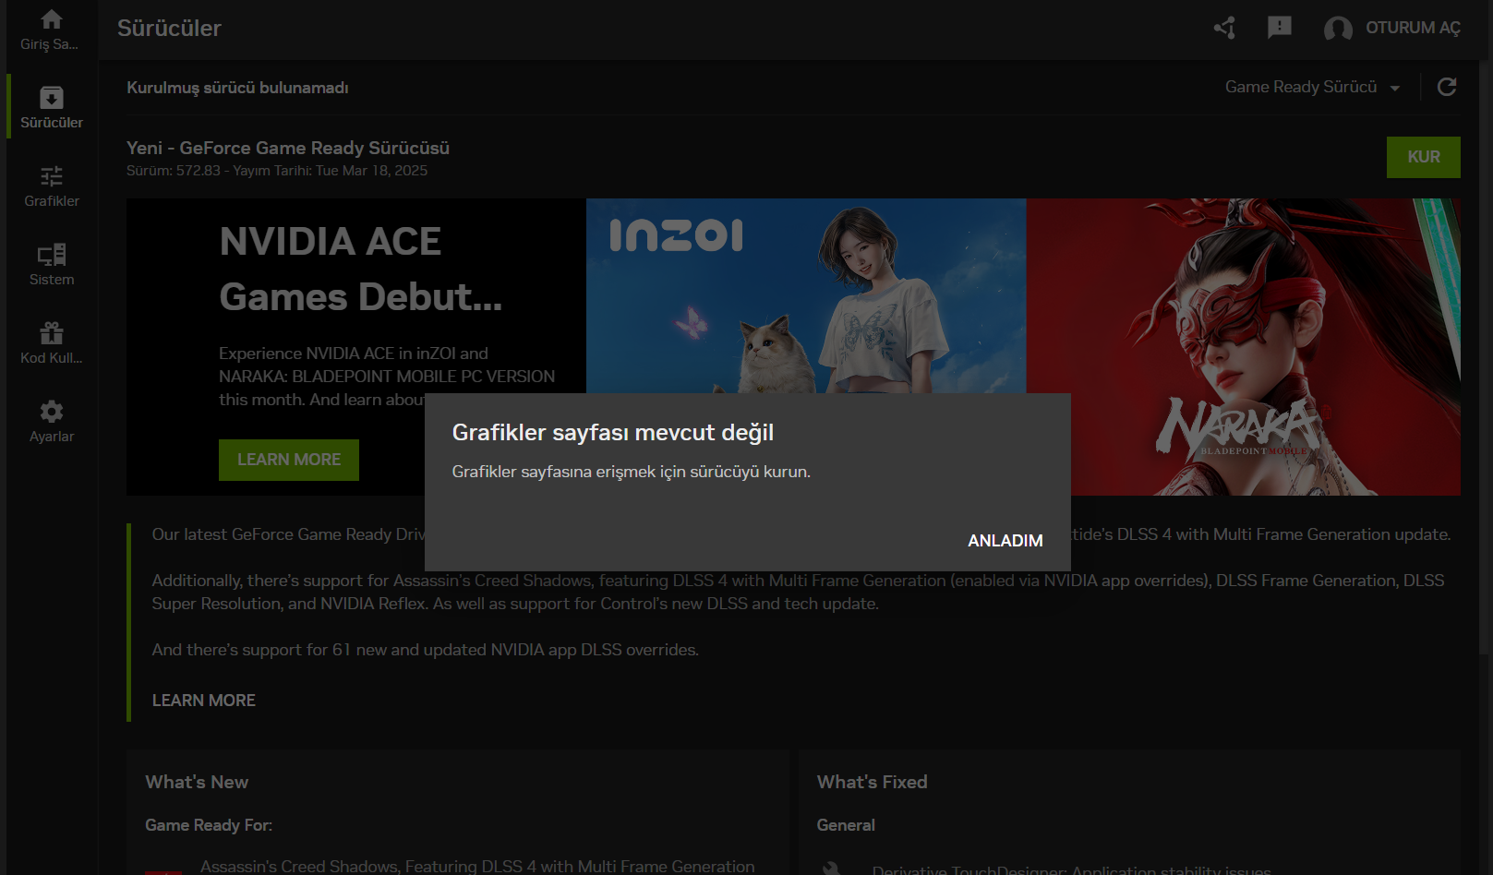
Task: Click the inZOI banner image
Action: point(806,296)
